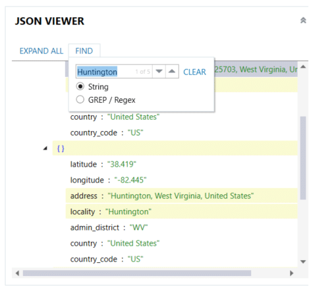This screenshot has height=303, width=309.
Task: Select the { } object row
Action: 175,148
